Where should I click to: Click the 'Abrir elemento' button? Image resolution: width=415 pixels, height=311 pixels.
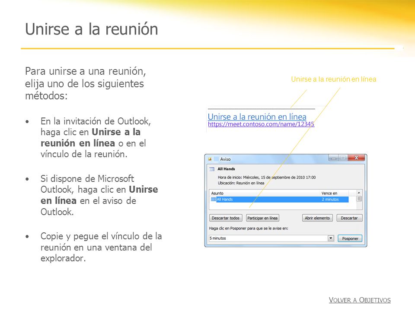317,218
